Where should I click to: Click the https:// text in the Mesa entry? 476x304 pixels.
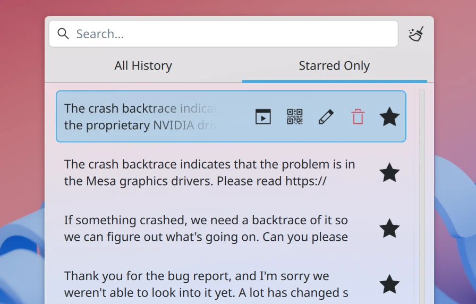coord(305,181)
